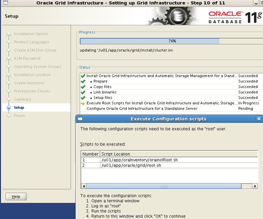Open the Oracle Grid Infrastructure window menu icon
263x219 pixels.
point(5,3)
